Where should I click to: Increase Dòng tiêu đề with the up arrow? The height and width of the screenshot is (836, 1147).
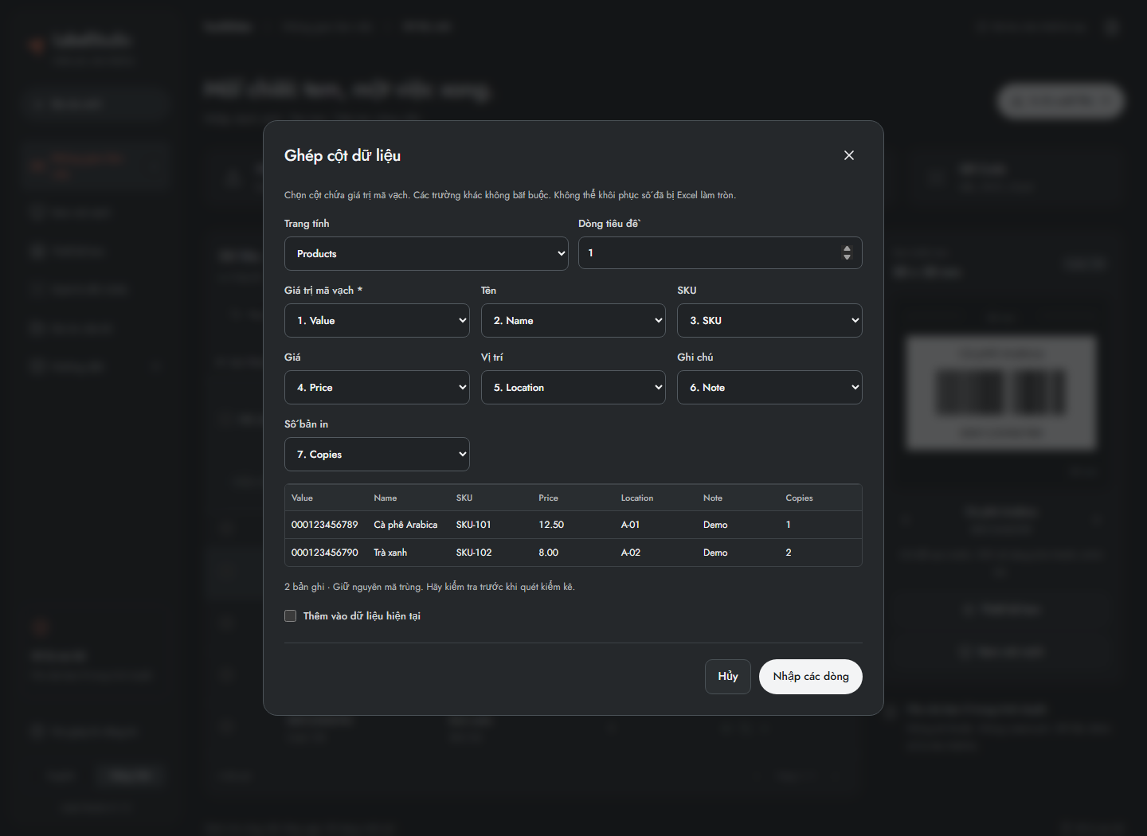click(x=847, y=248)
